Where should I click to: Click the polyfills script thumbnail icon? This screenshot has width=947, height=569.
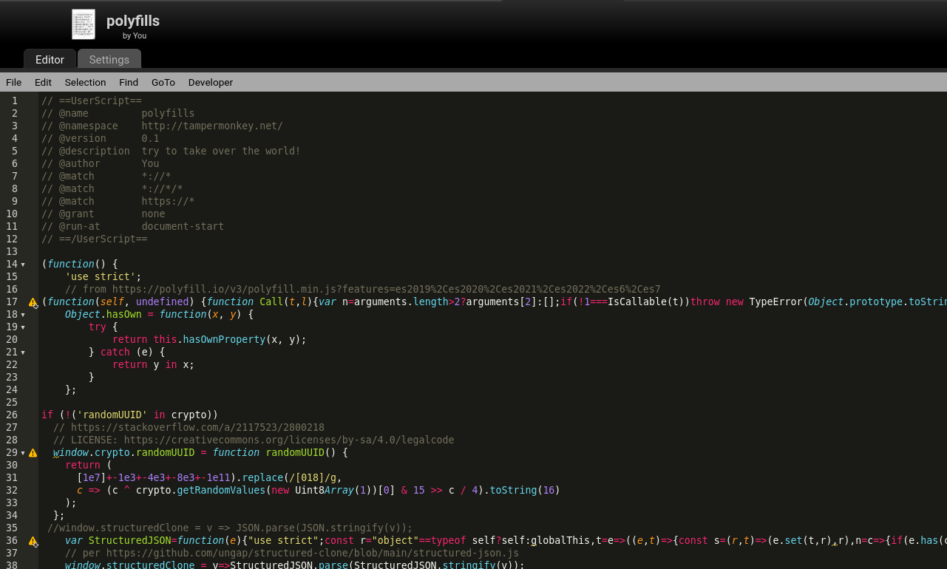click(83, 24)
